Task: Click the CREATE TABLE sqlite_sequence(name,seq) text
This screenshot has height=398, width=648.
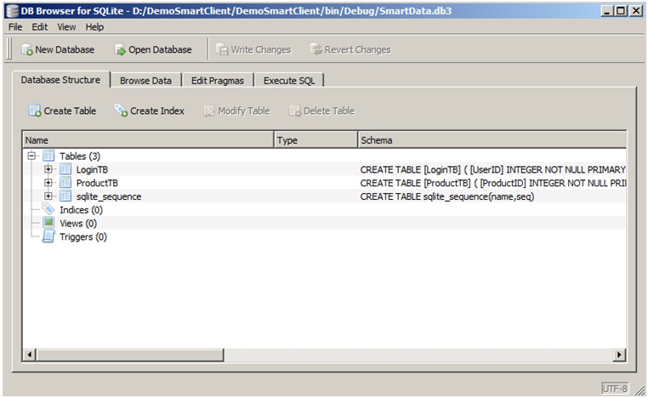Action: (x=446, y=196)
